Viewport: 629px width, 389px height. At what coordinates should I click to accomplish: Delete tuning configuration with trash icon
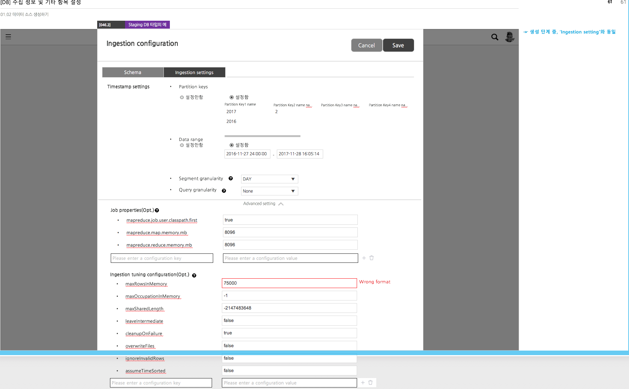370,383
